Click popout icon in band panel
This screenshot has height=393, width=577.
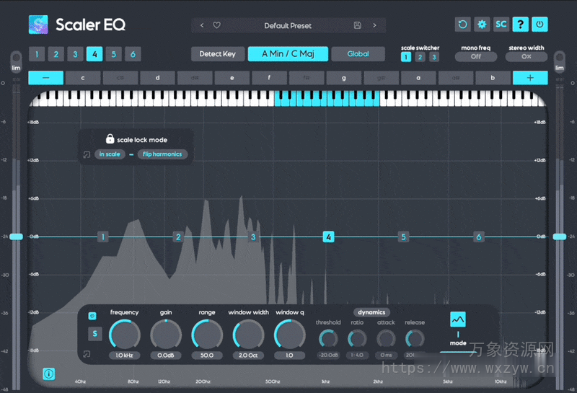click(x=87, y=354)
